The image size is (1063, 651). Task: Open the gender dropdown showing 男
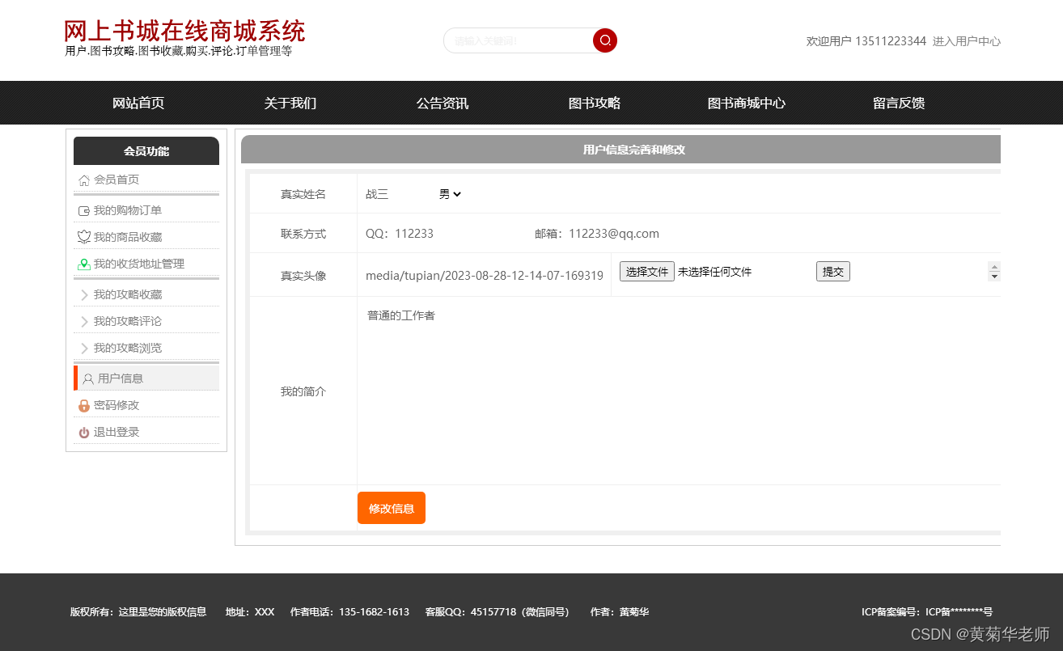coord(451,193)
